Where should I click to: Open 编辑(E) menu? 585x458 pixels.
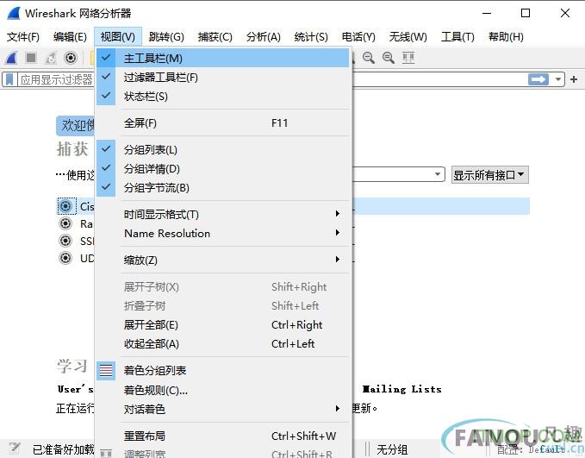70,36
